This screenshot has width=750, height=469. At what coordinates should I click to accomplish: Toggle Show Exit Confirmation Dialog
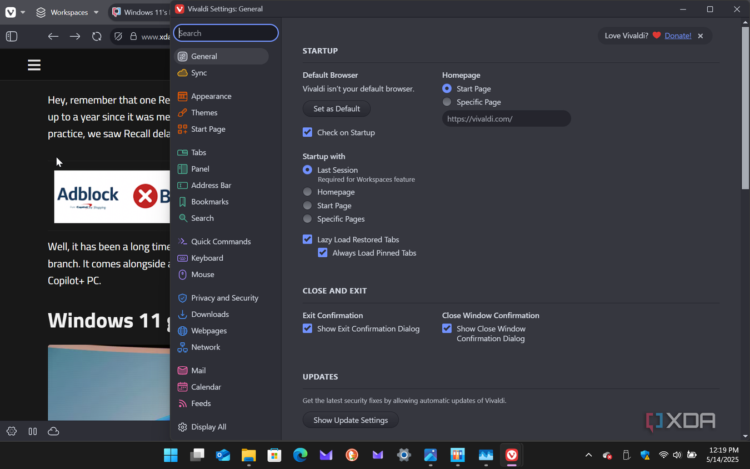307,328
